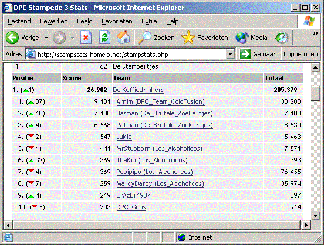
Task: Open the Bewerken menu
Action: pyautogui.click(x=54, y=21)
